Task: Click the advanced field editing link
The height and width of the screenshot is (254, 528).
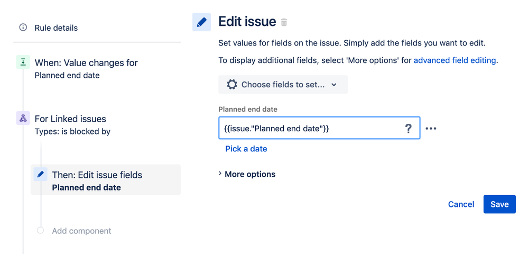Action: [x=455, y=60]
